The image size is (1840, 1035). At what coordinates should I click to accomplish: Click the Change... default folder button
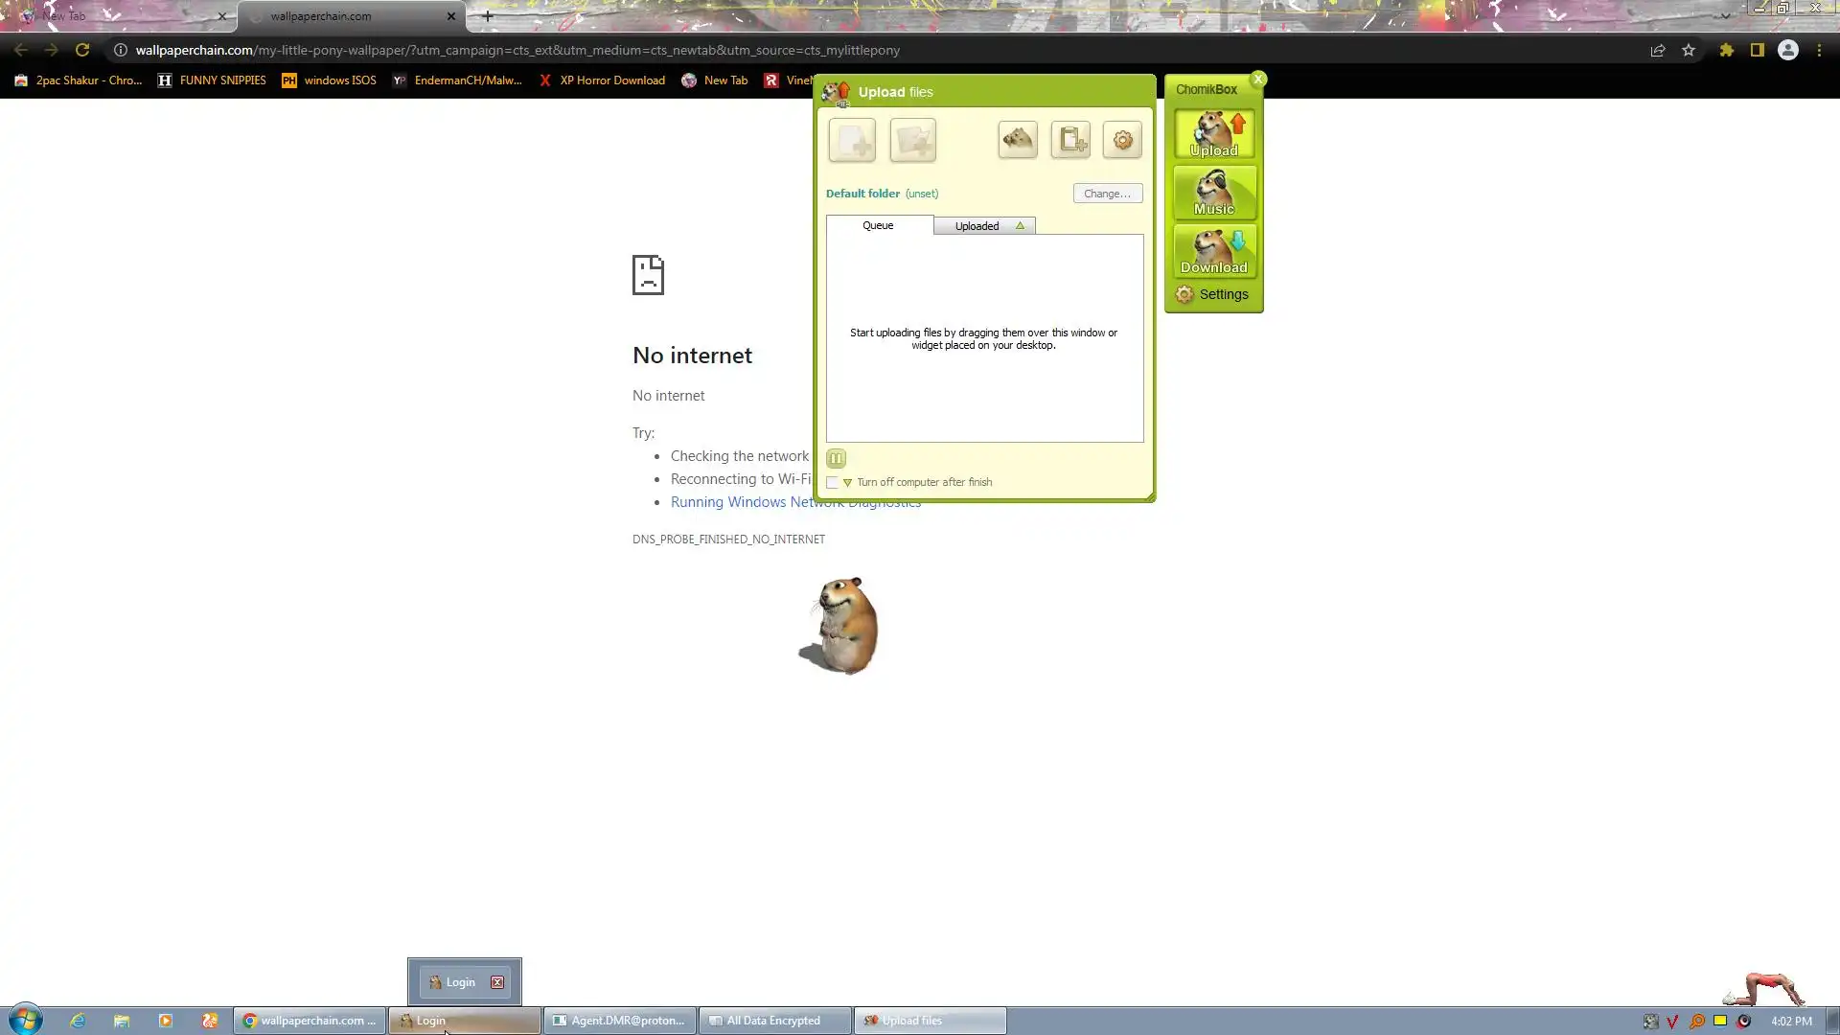click(x=1107, y=194)
